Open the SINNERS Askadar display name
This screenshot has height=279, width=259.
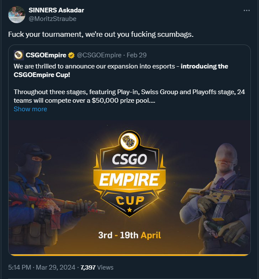pyautogui.click(x=56, y=10)
